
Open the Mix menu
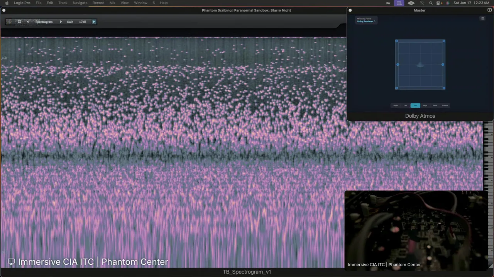click(112, 3)
